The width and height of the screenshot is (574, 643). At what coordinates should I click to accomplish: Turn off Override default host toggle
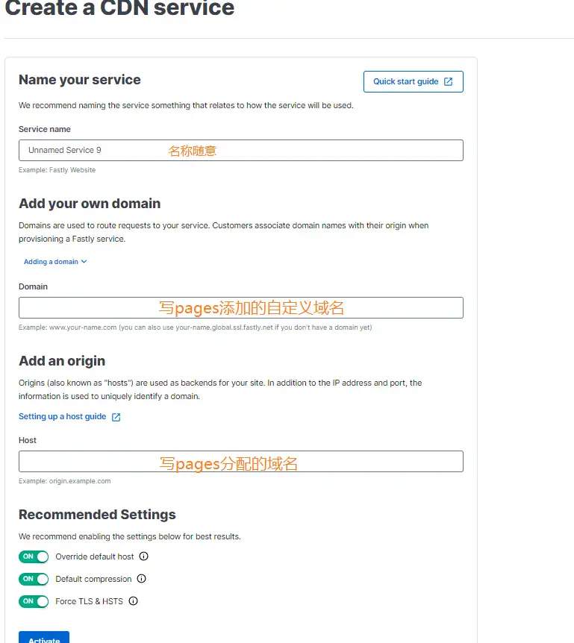(x=34, y=556)
